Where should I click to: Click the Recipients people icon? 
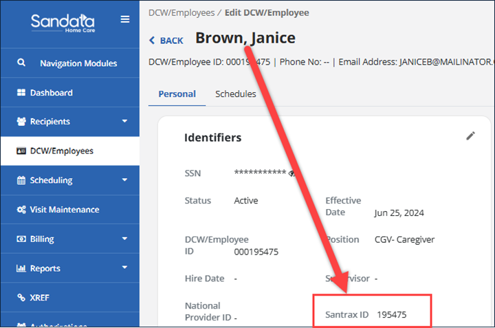(x=21, y=122)
